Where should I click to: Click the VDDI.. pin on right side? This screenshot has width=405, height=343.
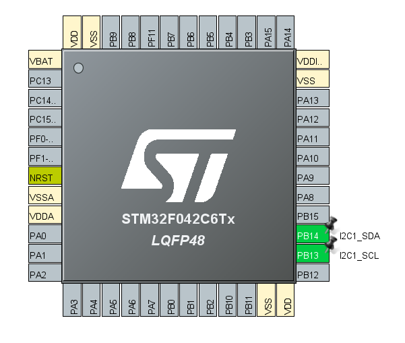313,59
